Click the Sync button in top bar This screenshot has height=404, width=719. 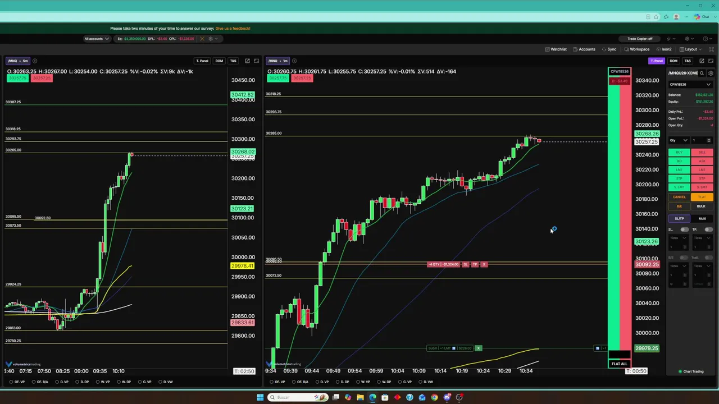[x=609, y=49]
